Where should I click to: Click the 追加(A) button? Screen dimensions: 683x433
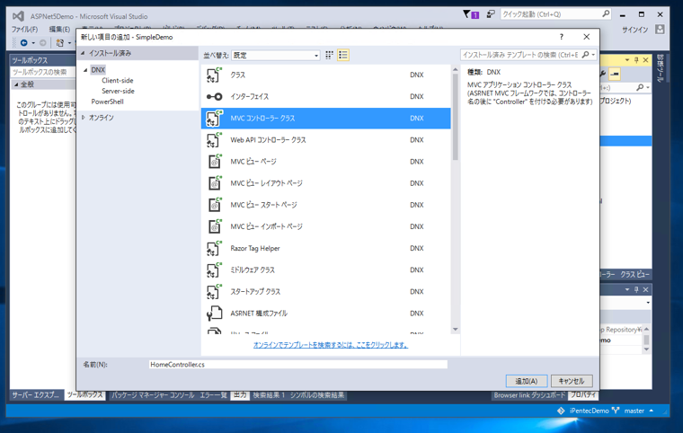pos(527,381)
